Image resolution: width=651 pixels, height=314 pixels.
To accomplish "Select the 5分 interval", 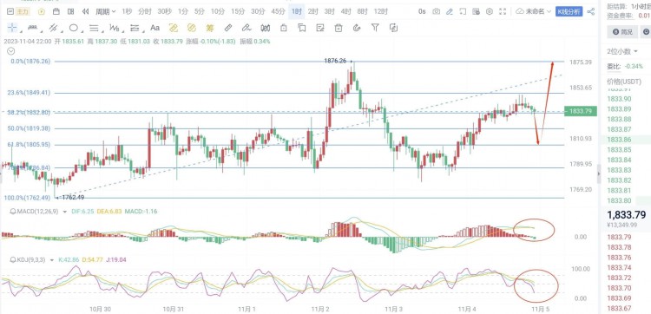I will point(200,11).
